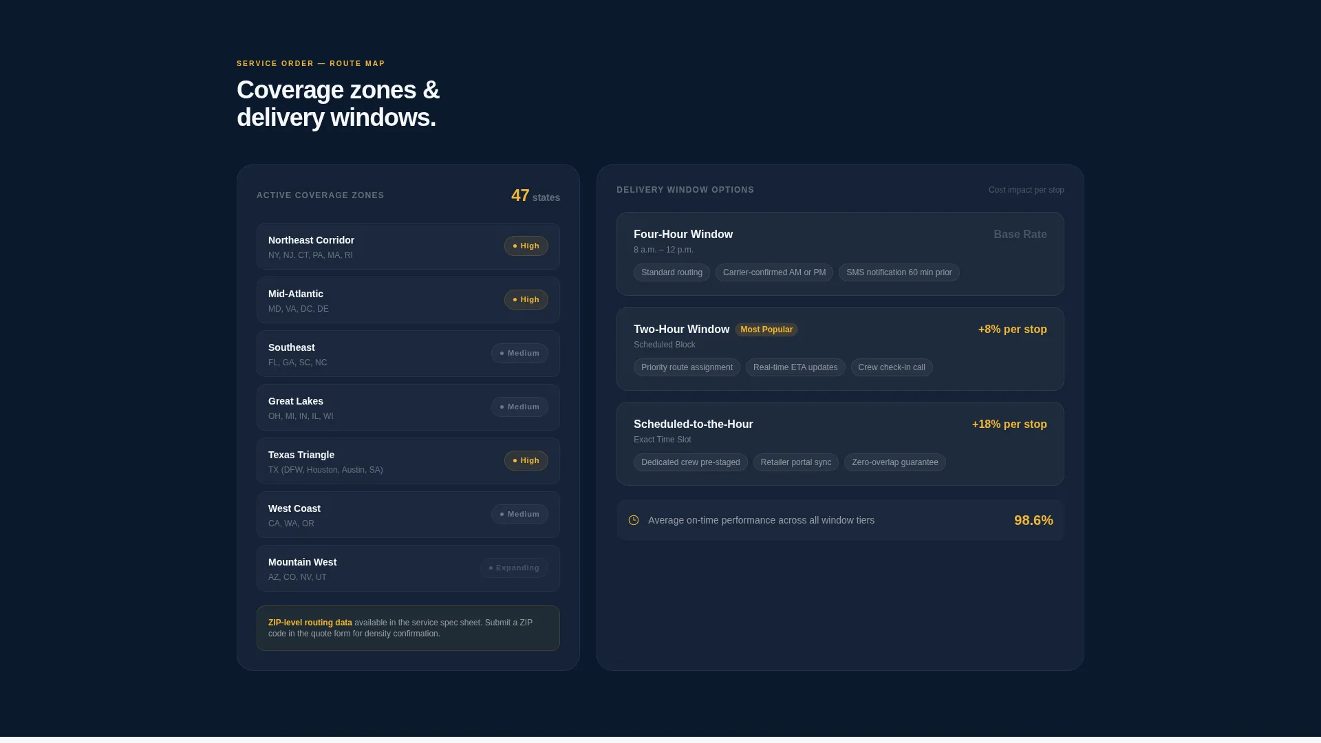Select the Mountain West zone row
The image size is (1321, 743).
click(x=408, y=568)
